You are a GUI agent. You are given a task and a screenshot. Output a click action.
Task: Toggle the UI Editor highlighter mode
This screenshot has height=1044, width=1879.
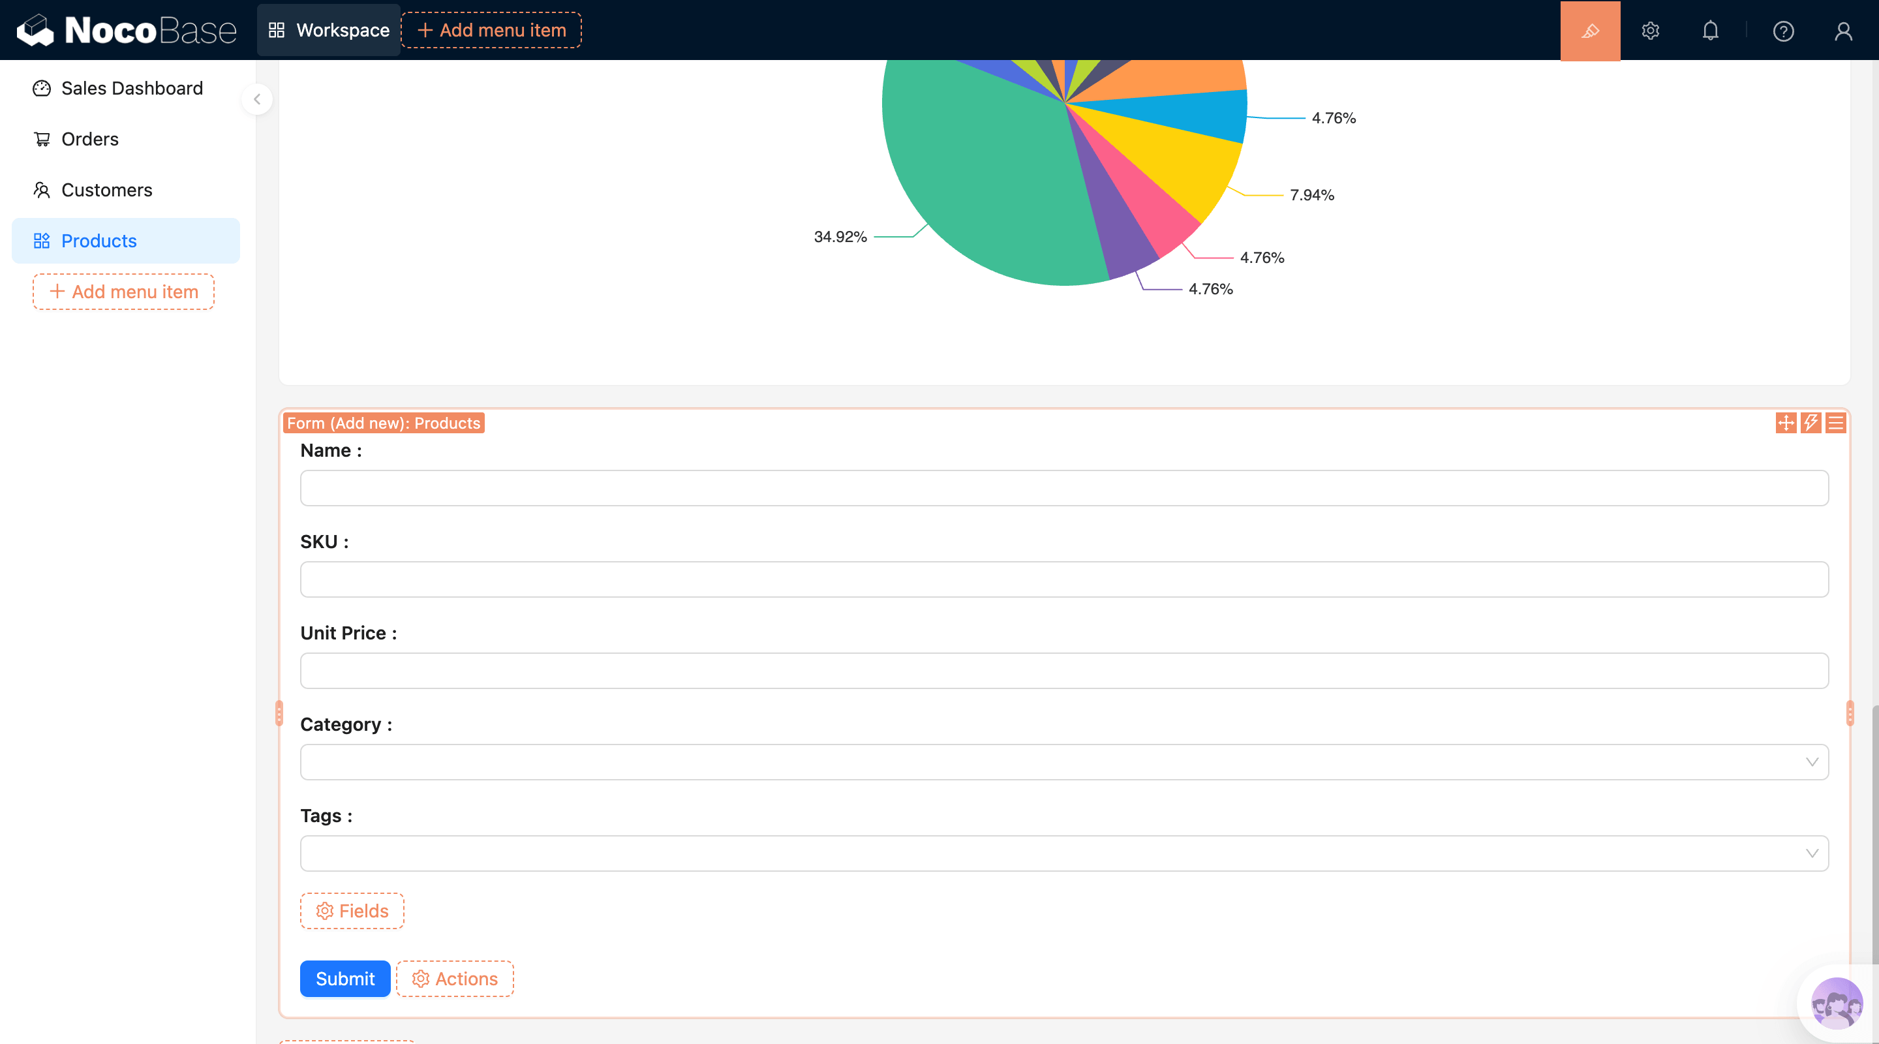tap(1589, 31)
